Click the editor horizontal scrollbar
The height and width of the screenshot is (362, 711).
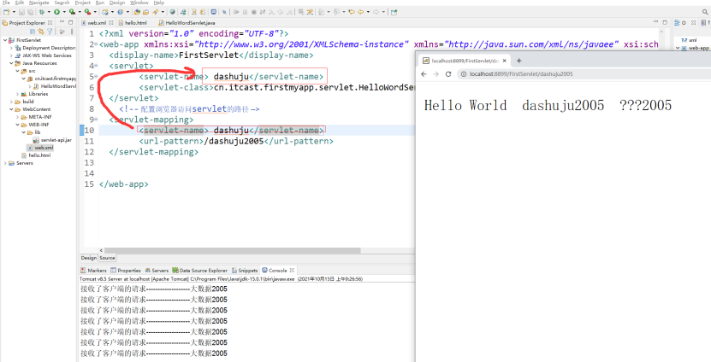[232, 250]
